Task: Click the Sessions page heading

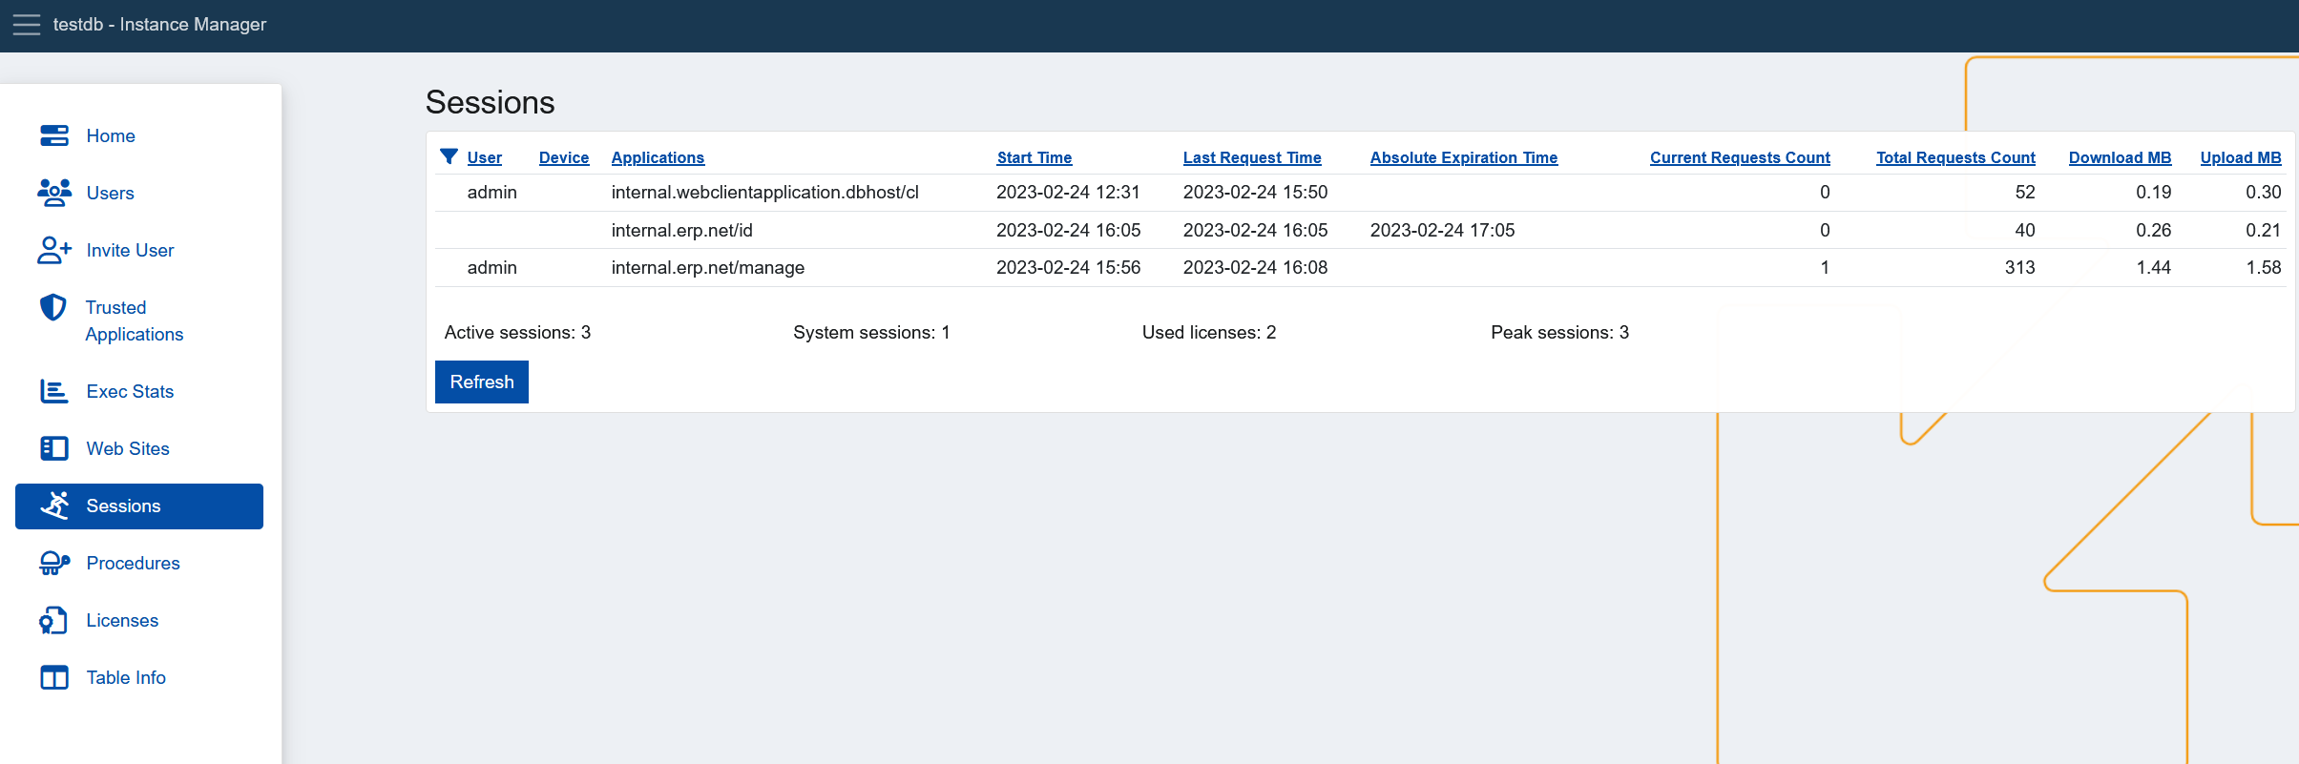Action: [x=491, y=102]
